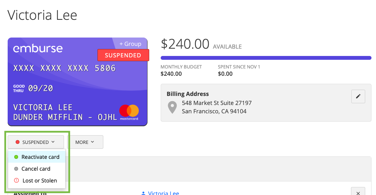Screen dimensions: 376x195
Task: Open the Victoria Lee assigned user link
Action: point(163,193)
